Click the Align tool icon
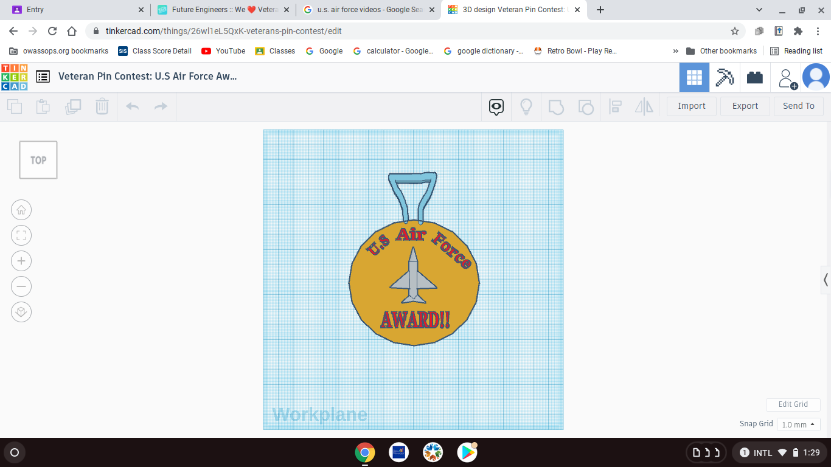831x467 pixels. pos(615,107)
